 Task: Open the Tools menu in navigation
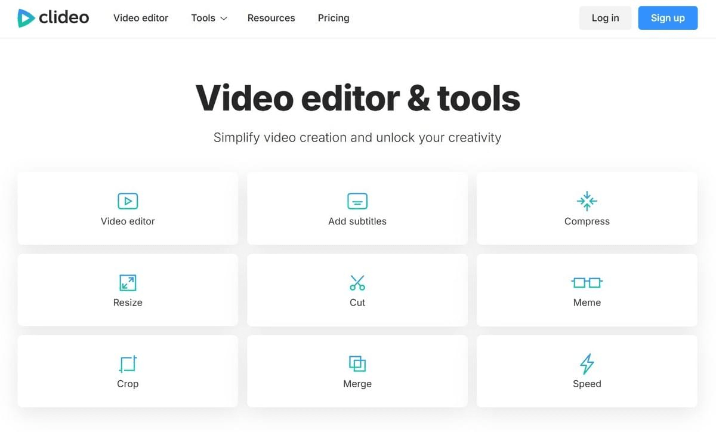tap(209, 18)
